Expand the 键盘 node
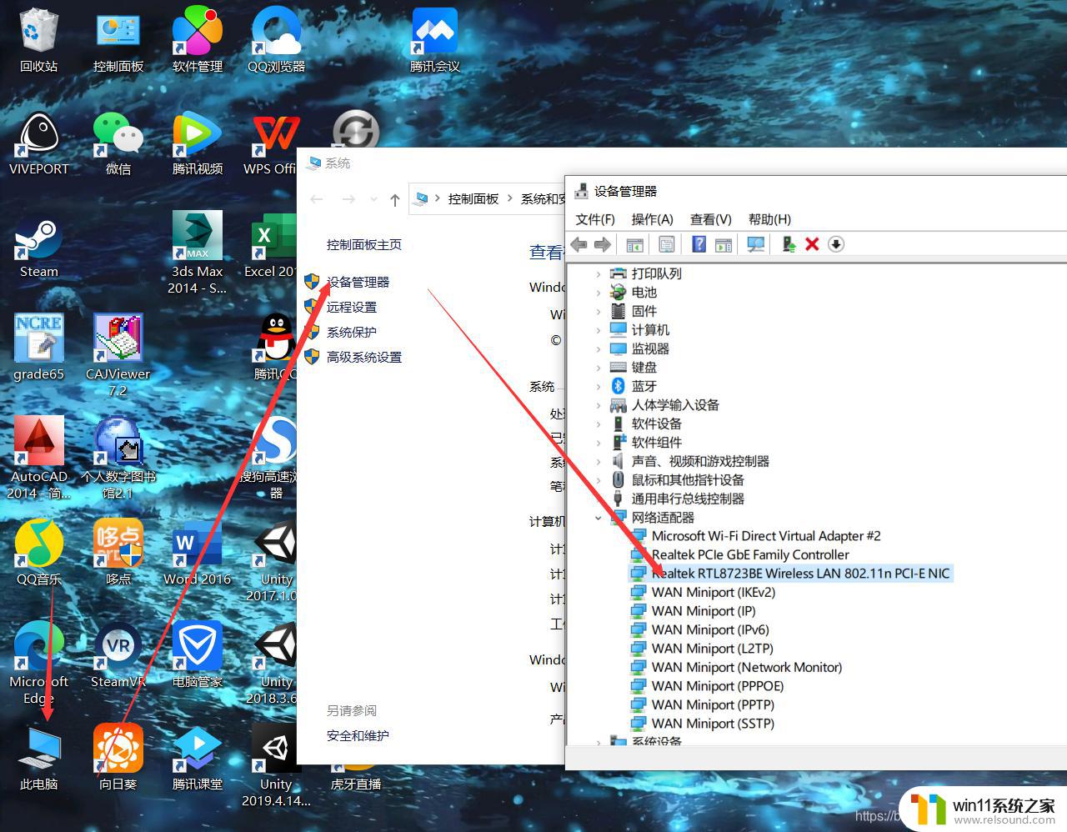 click(x=598, y=368)
